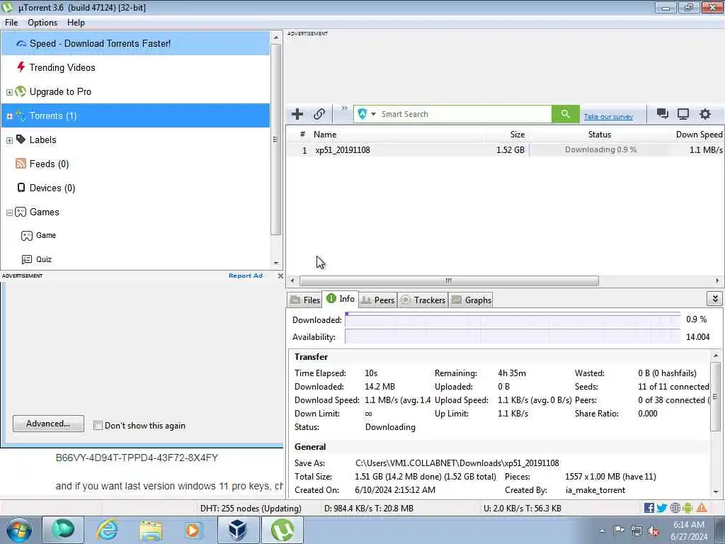725x544 pixels.
Task: Switch to the Peers tab
Action: 378,300
